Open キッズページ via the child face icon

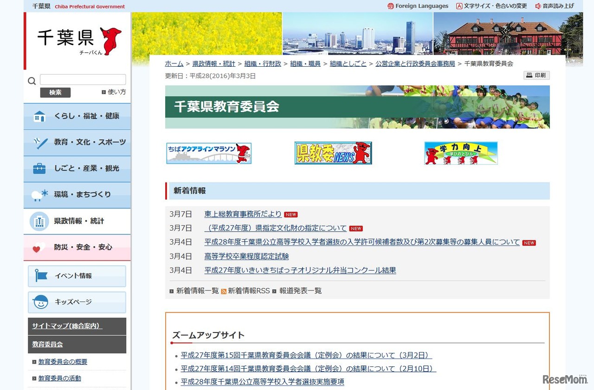(x=41, y=302)
